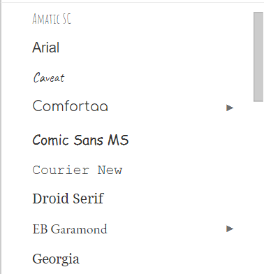Viewport: 264px width, 274px height.
Task: Pick the plain sans-serif font below Amatic SC
Action: tap(46, 48)
